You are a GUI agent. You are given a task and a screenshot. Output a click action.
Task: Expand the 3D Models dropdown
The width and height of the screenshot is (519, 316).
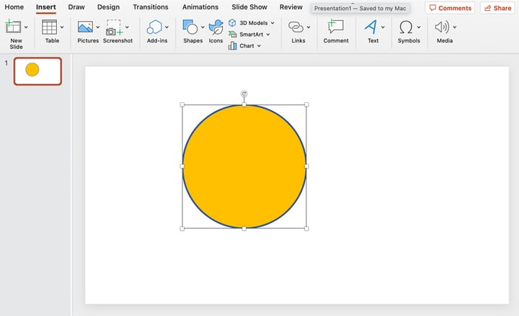(x=272, y=23)
